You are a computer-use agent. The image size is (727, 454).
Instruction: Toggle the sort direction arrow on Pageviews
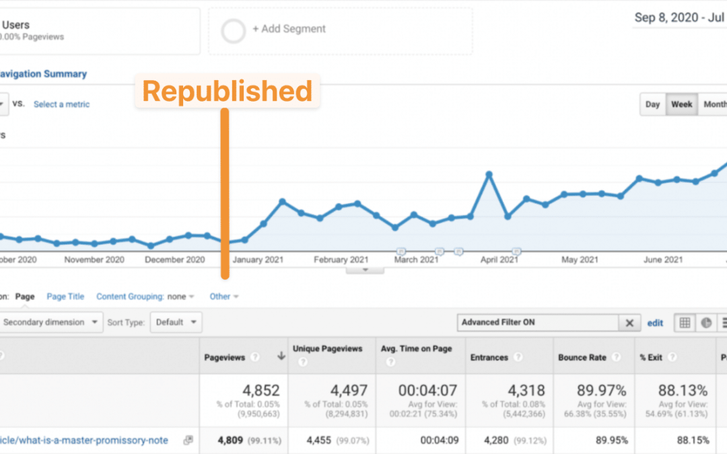tap(281, 356)
